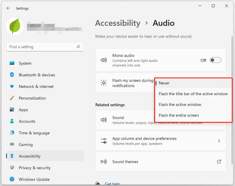Click the Accessibility breadcrumb link

(x=118, y=23)
